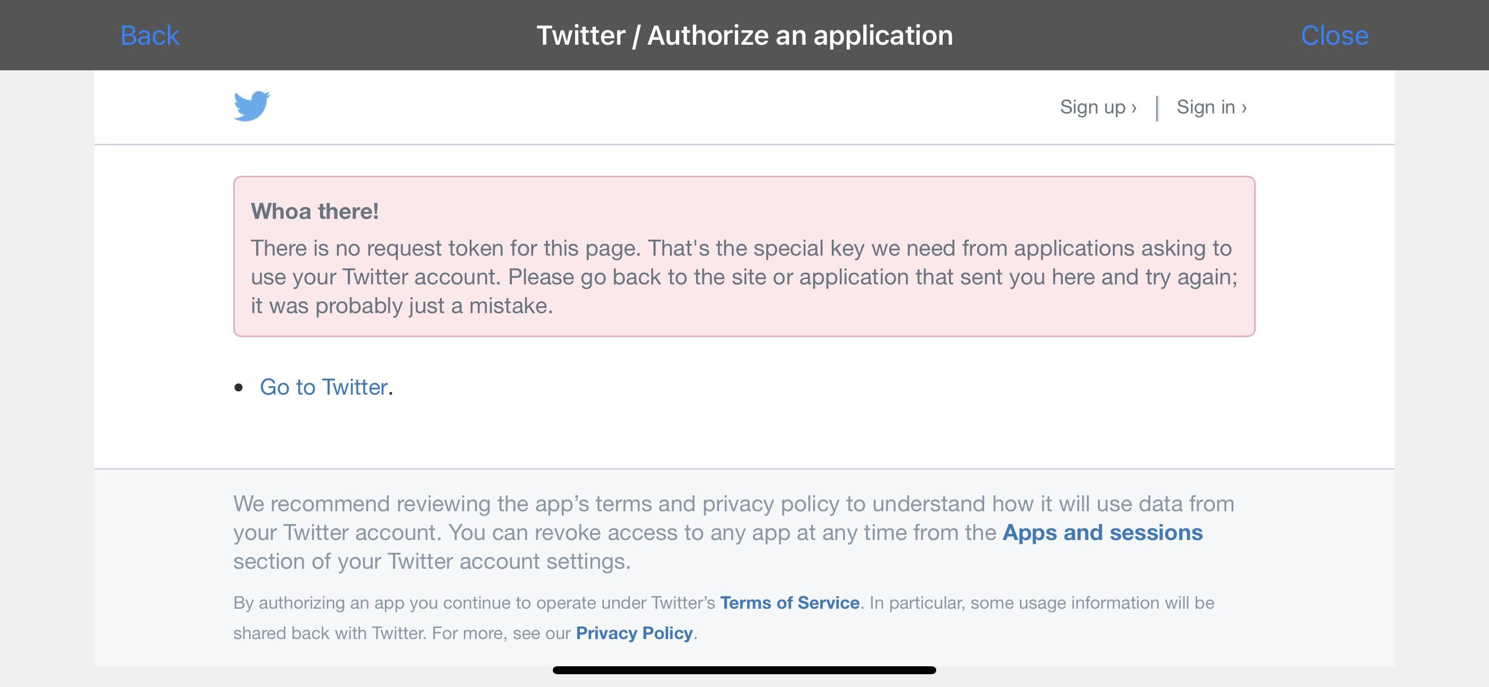Open the Privacy Policy link
1489x687 pixels.
[634, 633]
